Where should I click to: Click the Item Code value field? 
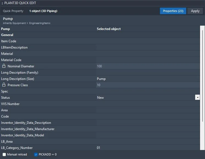(x=148, y=41)
